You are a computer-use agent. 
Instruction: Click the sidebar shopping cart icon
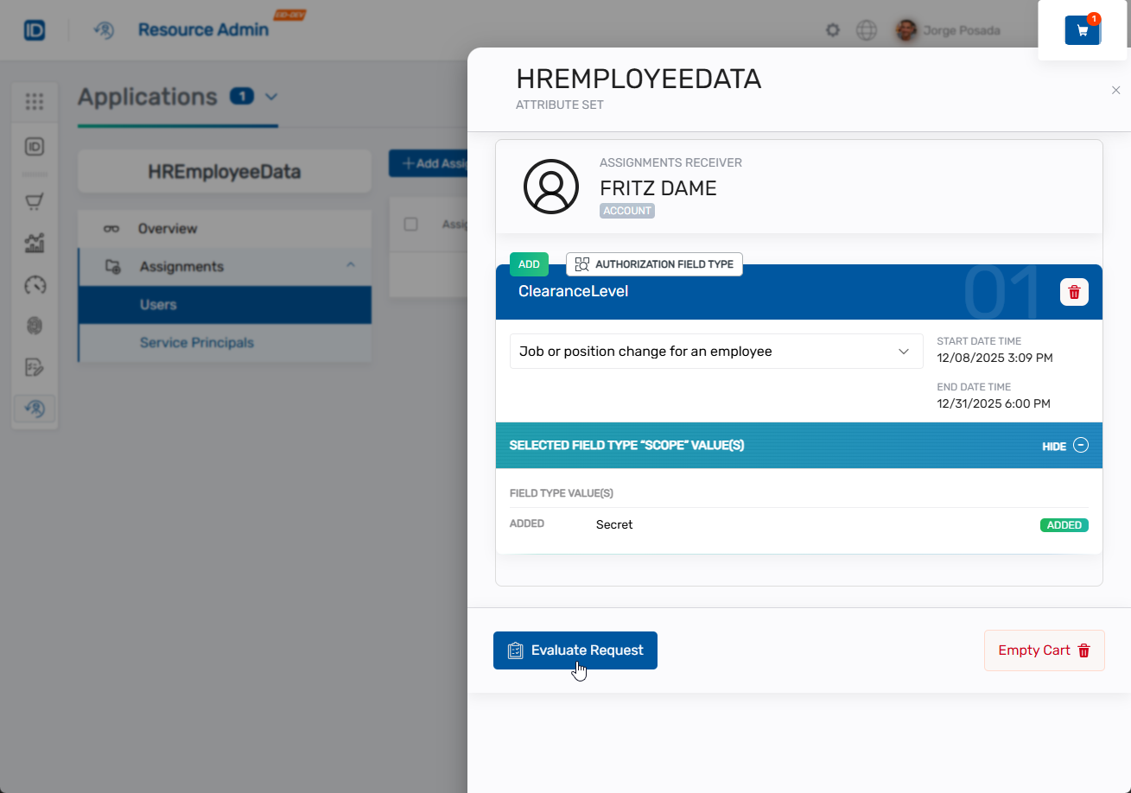point(35,202)
